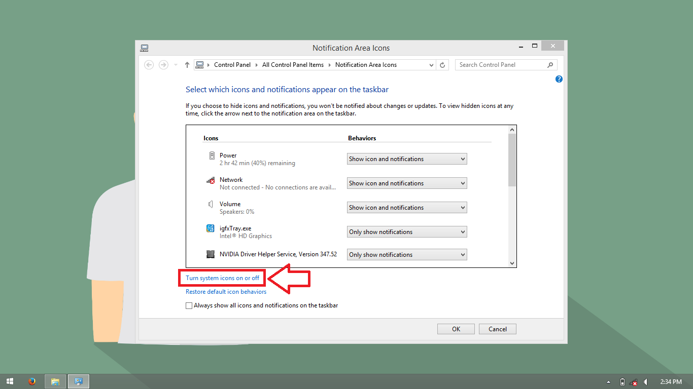Click the icons list scrollbar thumb

[512, 160]
